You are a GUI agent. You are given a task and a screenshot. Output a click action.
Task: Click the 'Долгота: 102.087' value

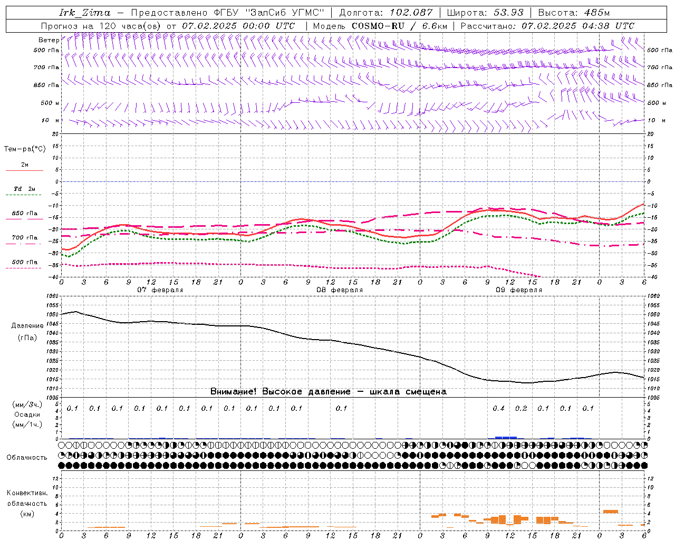[385, 13]
